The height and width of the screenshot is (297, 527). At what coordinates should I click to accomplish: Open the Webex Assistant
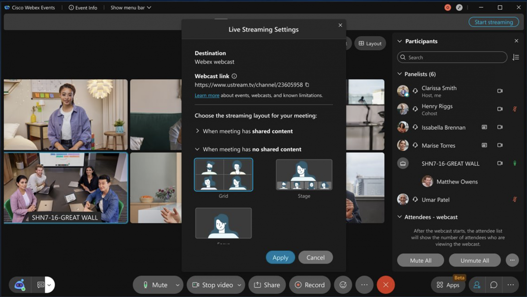point(19,285)
